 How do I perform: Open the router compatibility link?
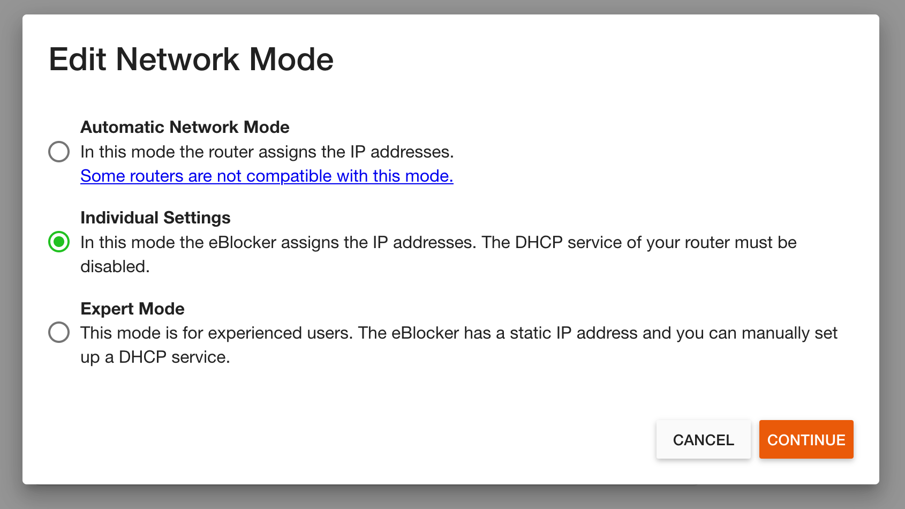click(x=267, y=176)
